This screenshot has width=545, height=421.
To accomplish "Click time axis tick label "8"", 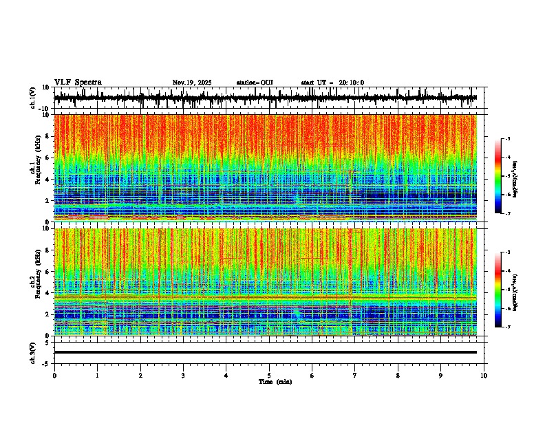I will pyautogui.click(x=398, y=376).
